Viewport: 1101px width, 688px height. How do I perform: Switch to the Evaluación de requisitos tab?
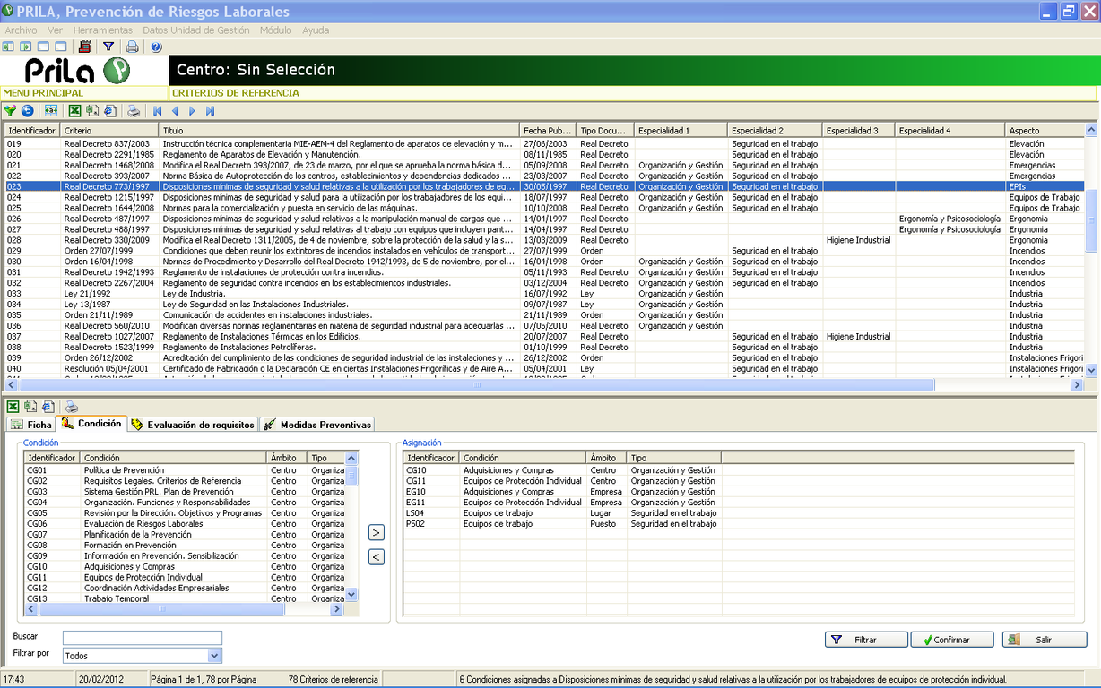(x=193, y=425)
